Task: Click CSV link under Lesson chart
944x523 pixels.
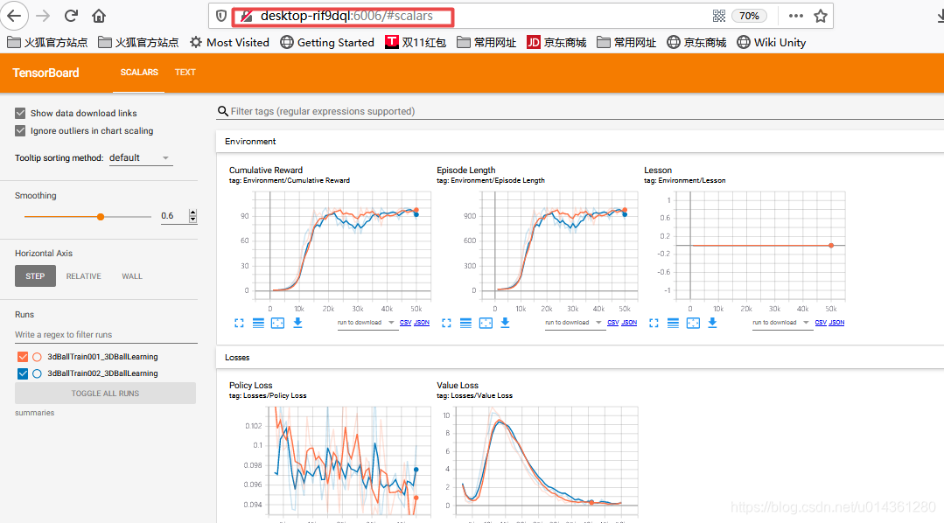Action: pos(821,323)
